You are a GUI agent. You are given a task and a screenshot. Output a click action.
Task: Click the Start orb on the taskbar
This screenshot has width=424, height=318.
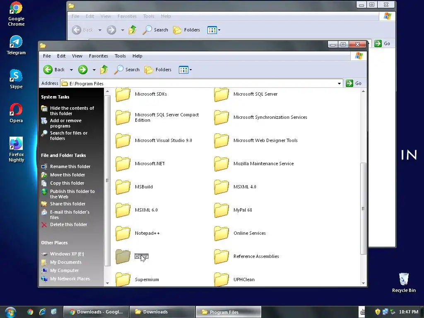click(x=10, y=312)
